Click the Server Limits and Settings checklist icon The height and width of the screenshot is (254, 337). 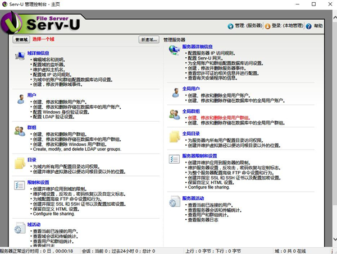(174, 159)
